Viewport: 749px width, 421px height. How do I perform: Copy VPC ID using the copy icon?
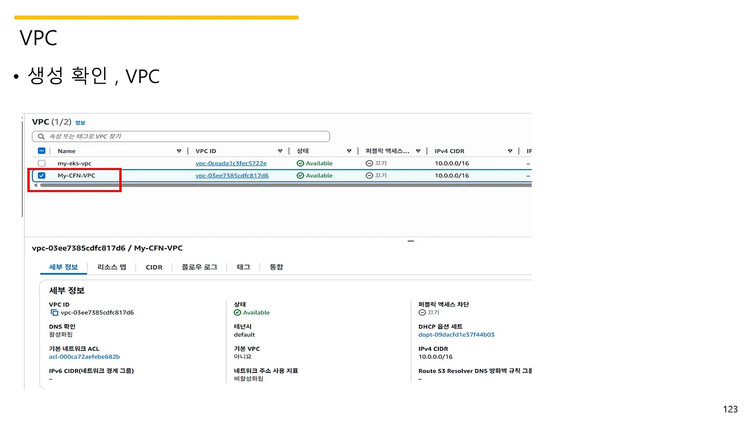(x=54, y=313)
